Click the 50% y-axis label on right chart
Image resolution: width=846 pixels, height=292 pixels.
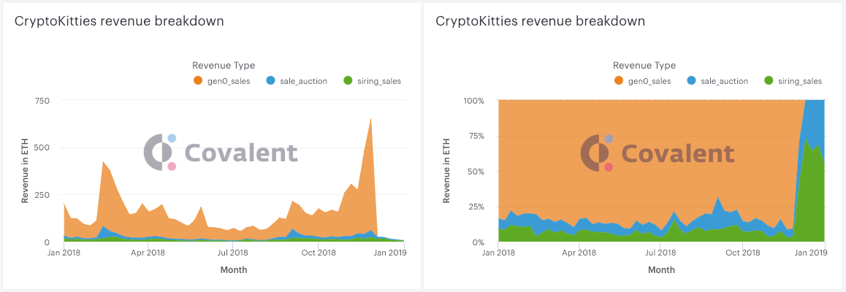[476, 172]
